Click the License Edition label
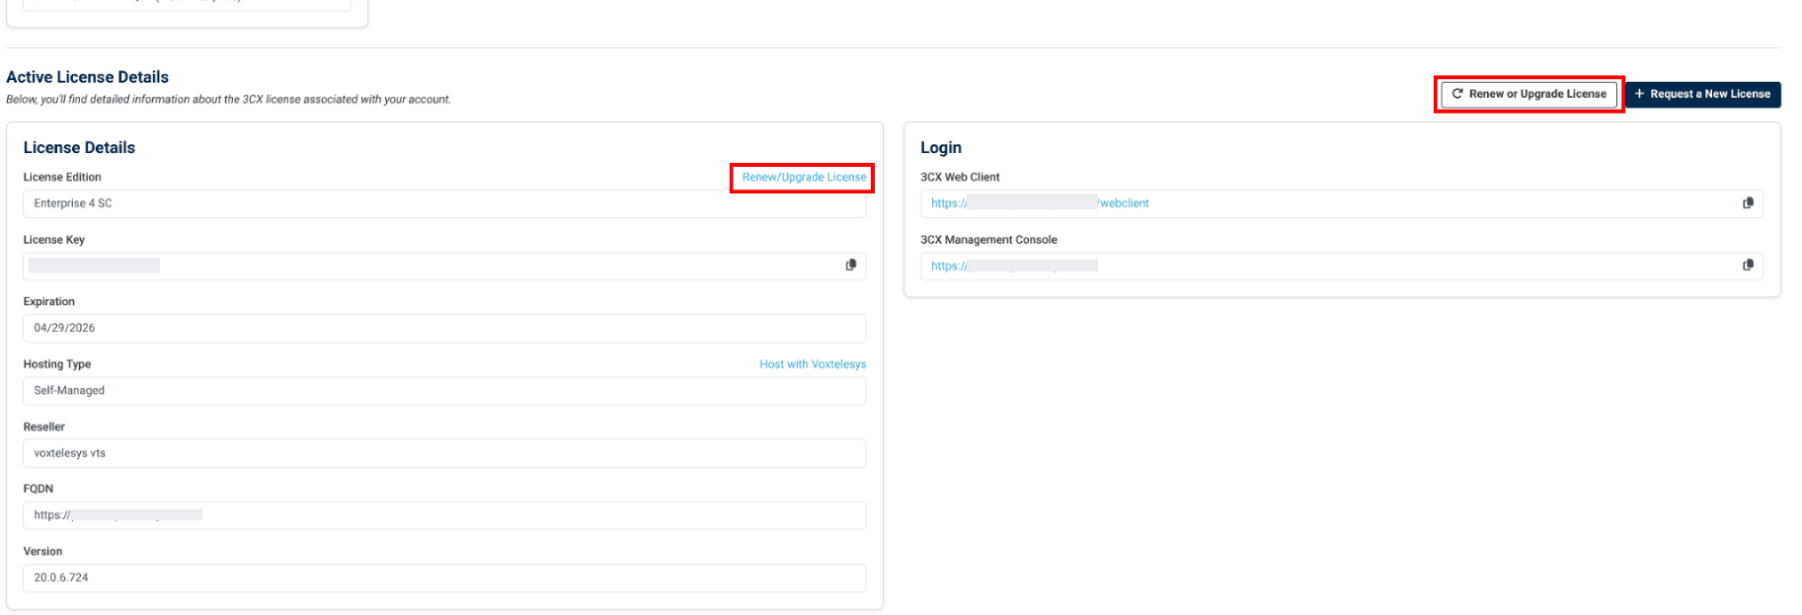Image resolution: width=1802 pixels, height=615 pixels. pos(62,178)
